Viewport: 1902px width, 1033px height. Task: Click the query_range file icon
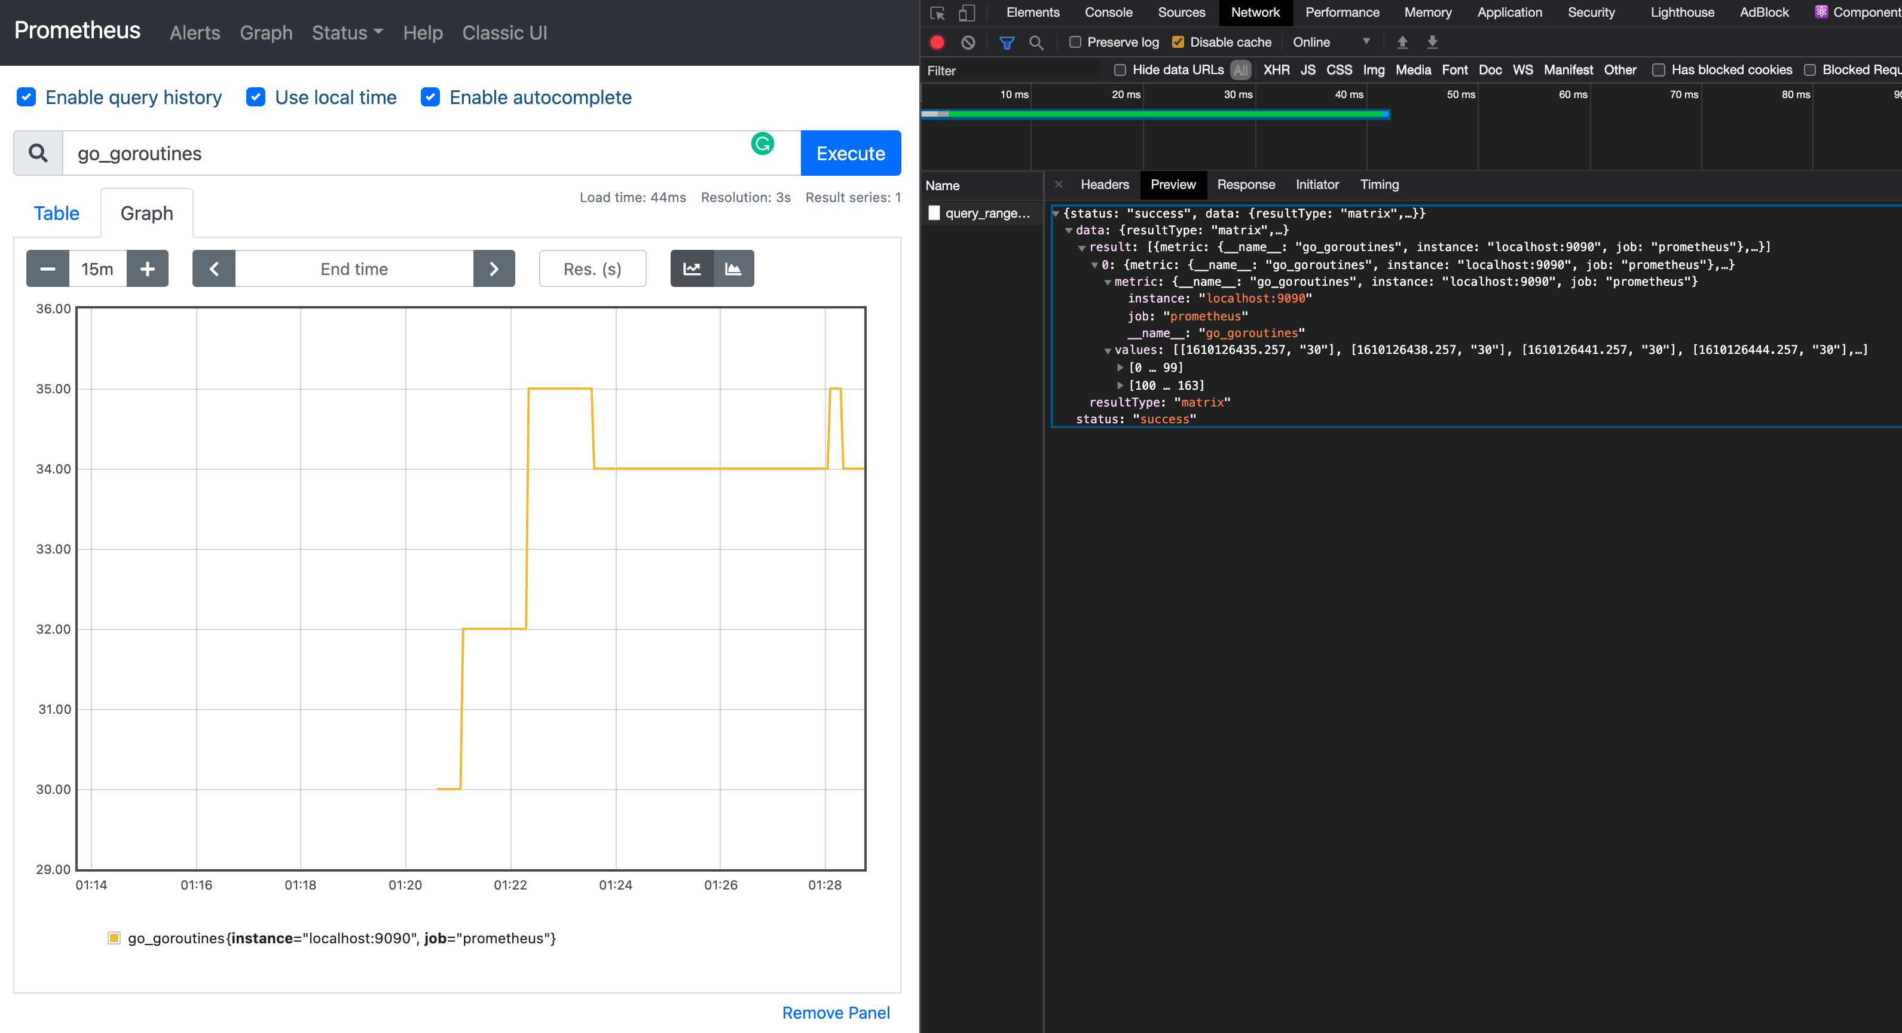[934, 213]
